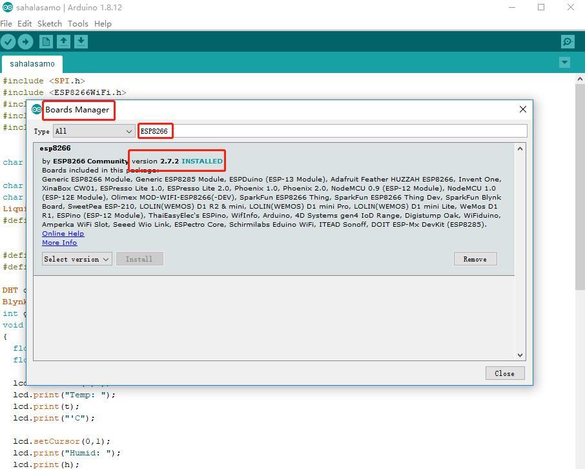Open the Select version dropdown
585x469 pixels.
coord(77,259)
